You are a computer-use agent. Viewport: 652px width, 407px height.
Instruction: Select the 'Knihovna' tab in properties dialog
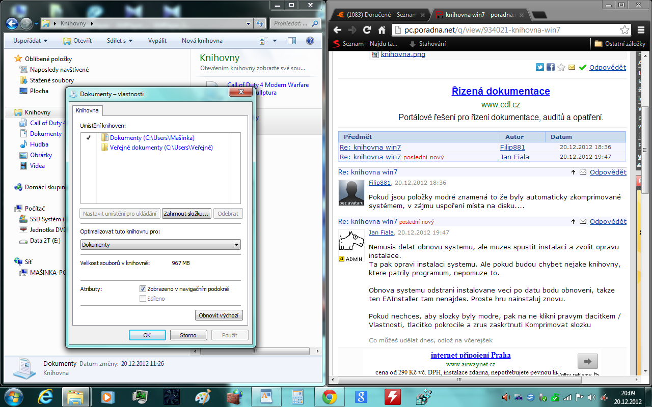[88, 110]
